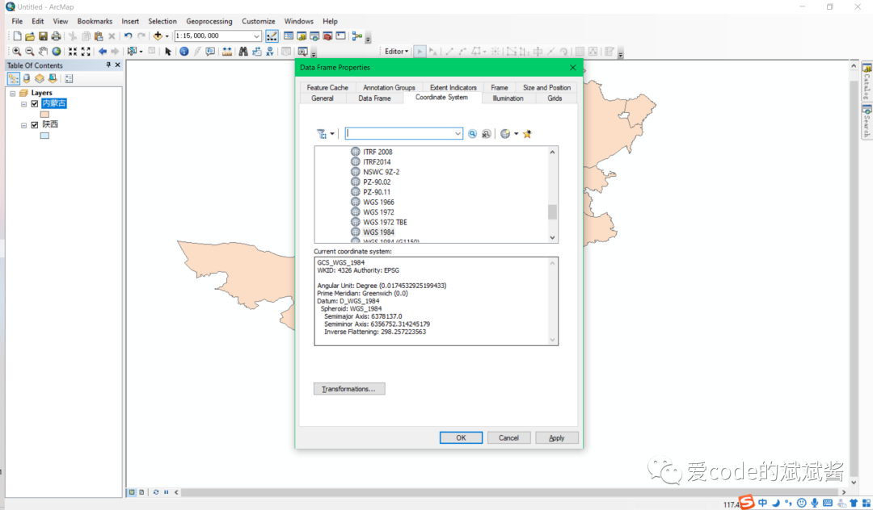873x510 pixels.
Task: Open the Catalog window toolbar icon
Action: pos(302,36)
